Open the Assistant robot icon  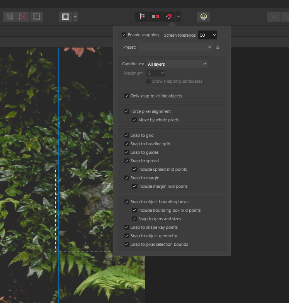tap(204, 17)
